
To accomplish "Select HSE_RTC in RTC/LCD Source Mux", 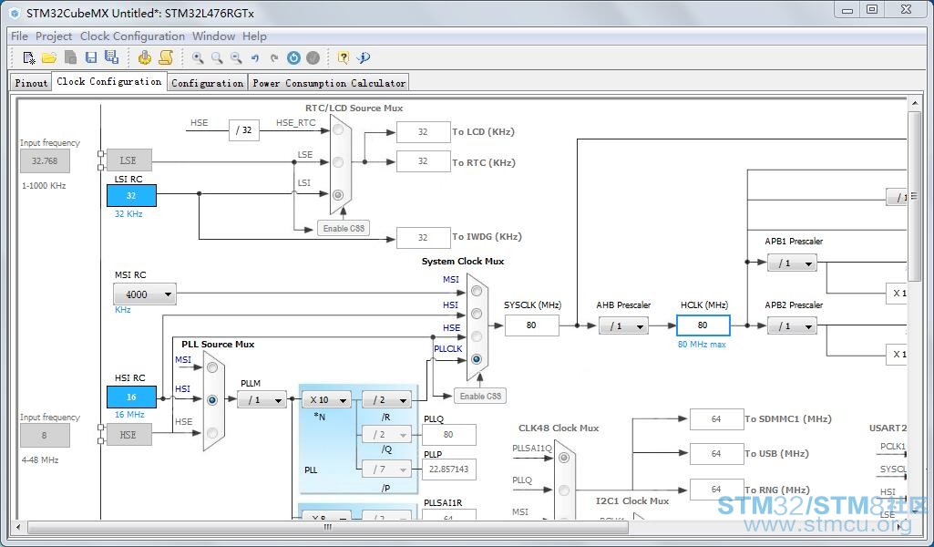I will 338,129.
